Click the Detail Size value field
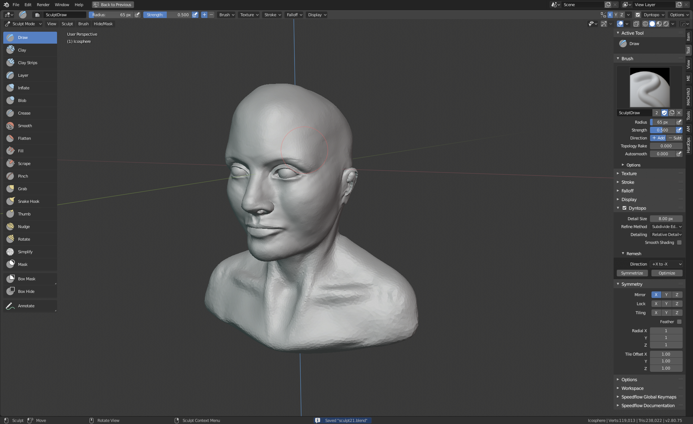This screenshot has height=424, width=693. (x=666, y=219)
